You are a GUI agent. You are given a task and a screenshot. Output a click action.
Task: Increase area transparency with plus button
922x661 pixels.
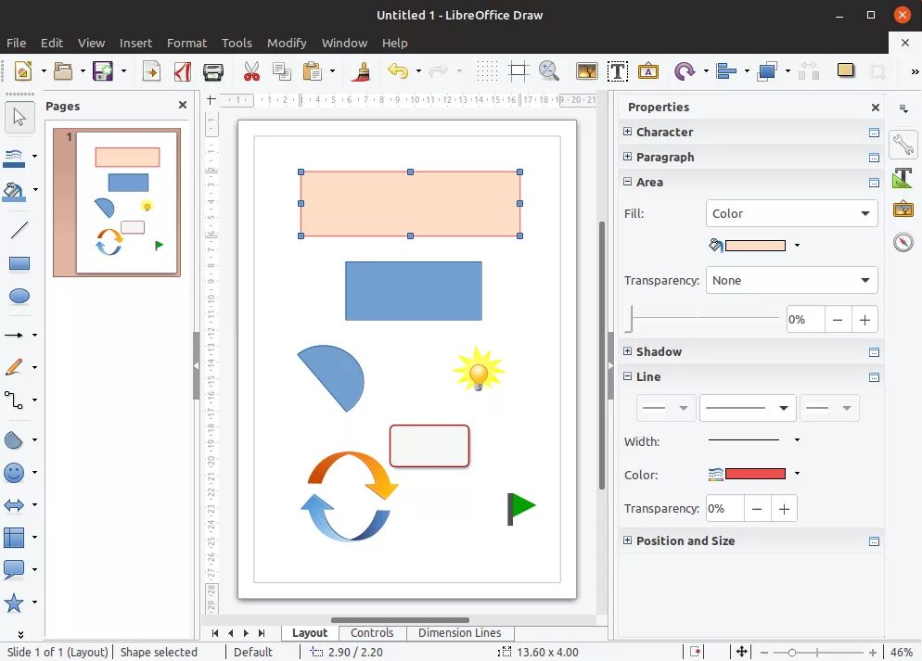864,320
